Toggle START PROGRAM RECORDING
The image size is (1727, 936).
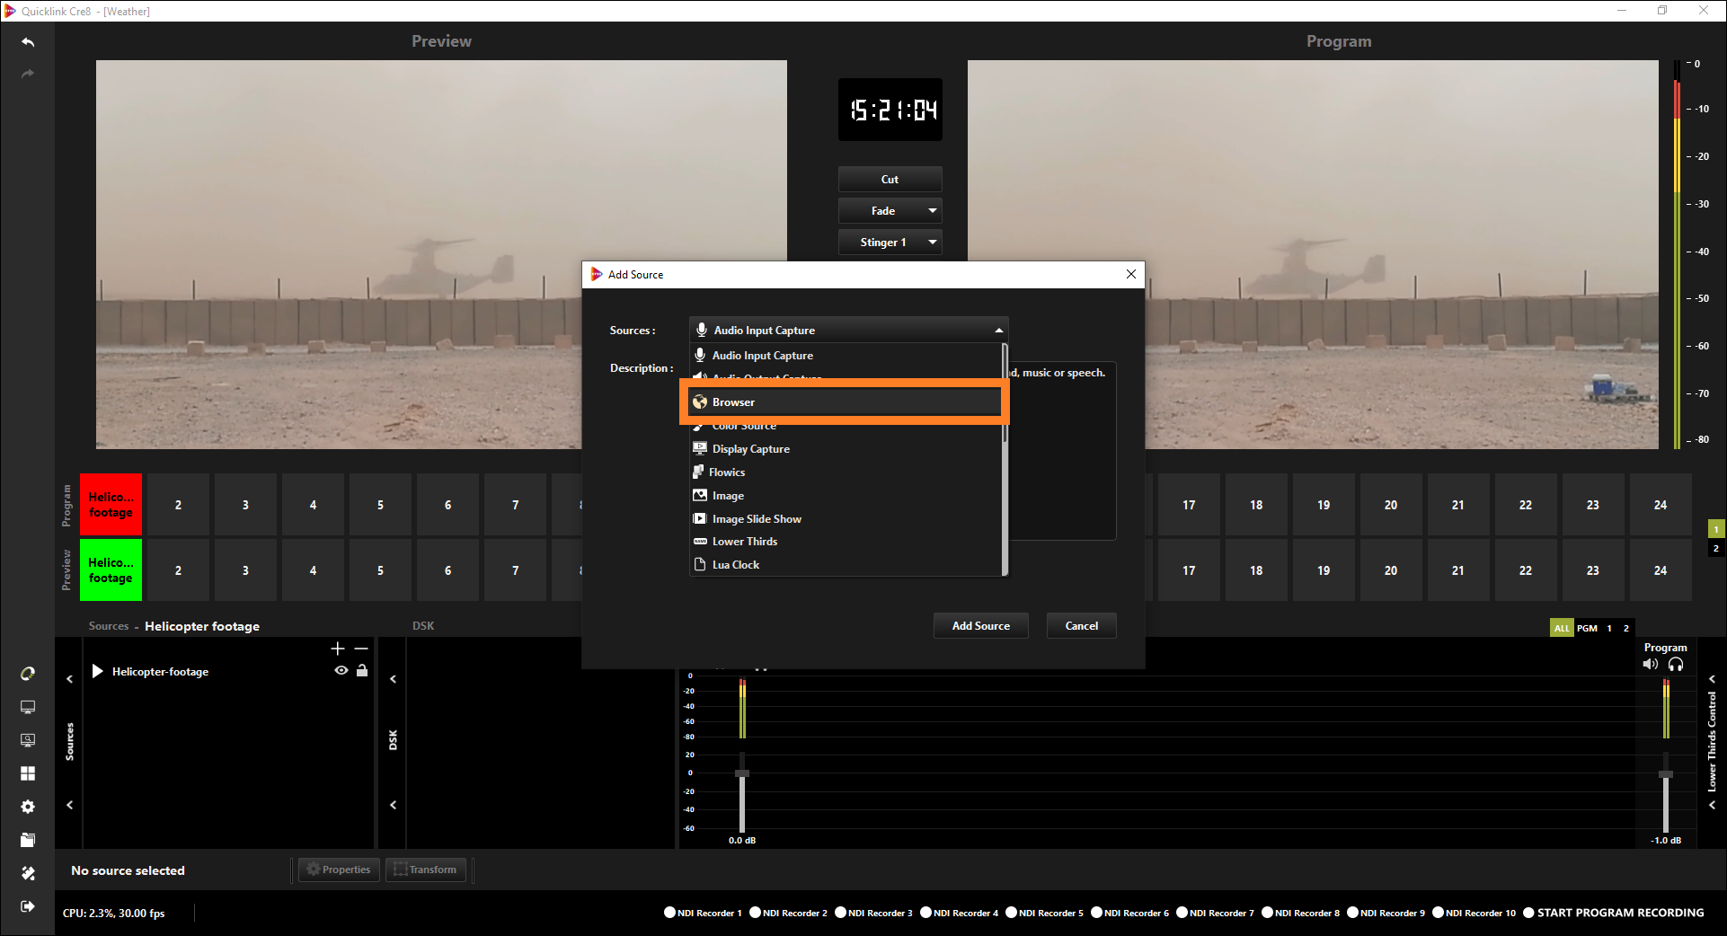point(1528,913)
